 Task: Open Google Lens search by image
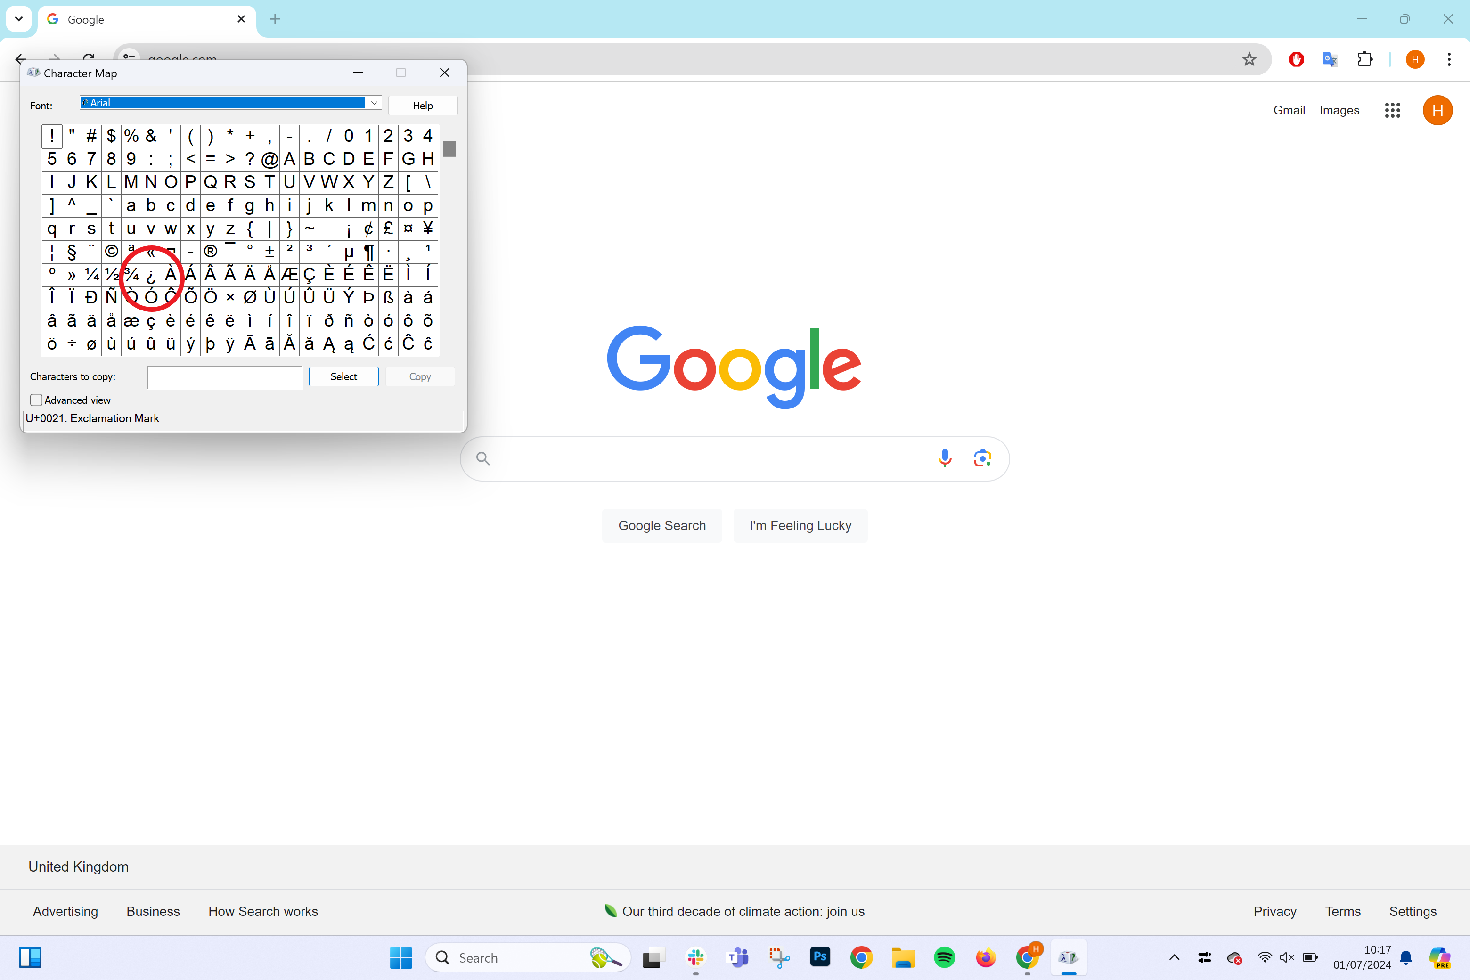coord(982,458)
